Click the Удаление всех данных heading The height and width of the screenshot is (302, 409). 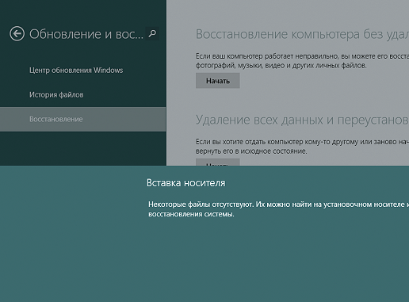[302, 120]
